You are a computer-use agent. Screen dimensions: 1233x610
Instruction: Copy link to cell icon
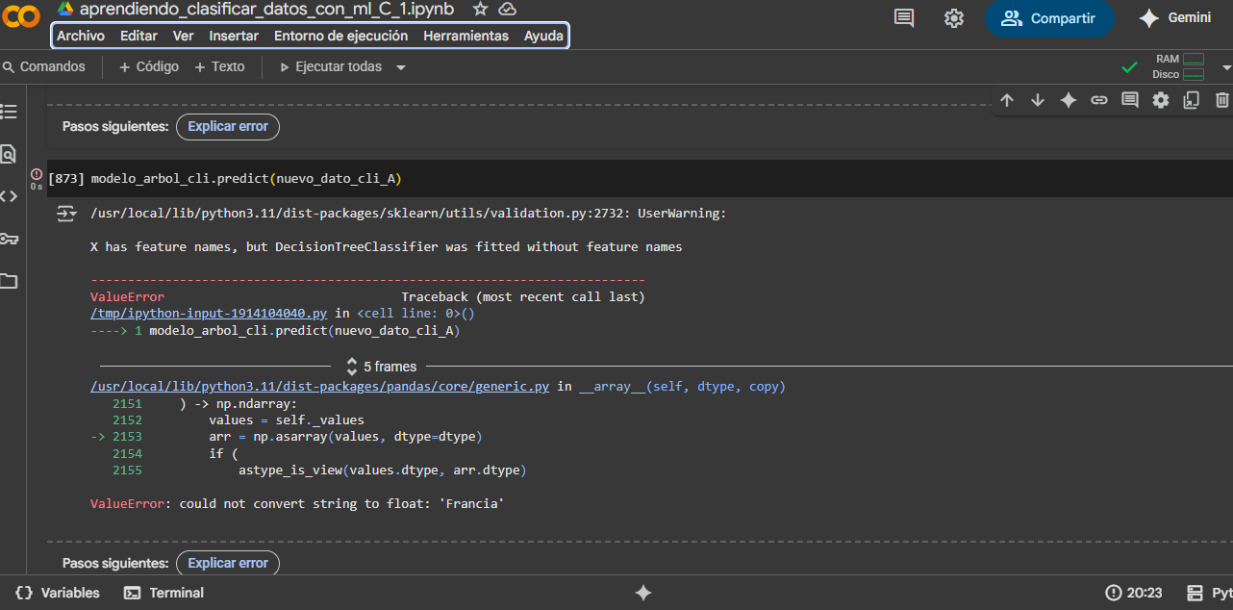coord(1099,100)
